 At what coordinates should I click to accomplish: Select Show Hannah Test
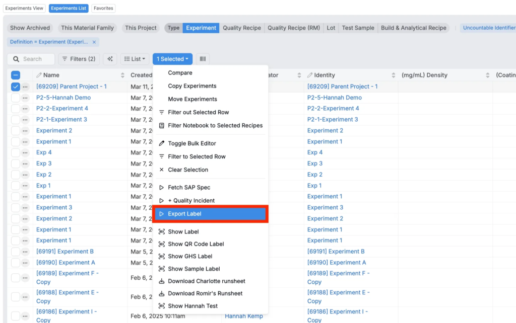[211, 306]
